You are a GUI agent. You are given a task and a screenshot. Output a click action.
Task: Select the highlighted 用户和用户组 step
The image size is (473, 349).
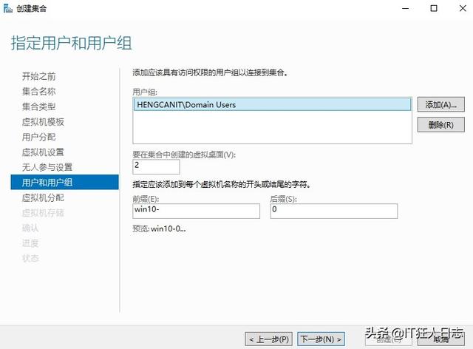pyautogui.click(x=47, y=183)
